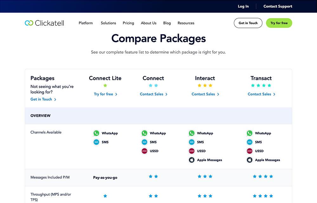The width and height of the screenshot is (317, 203).
Task: Select Pricing in the navigation bar
Action: pyautogui.click(x=128, y=23)
